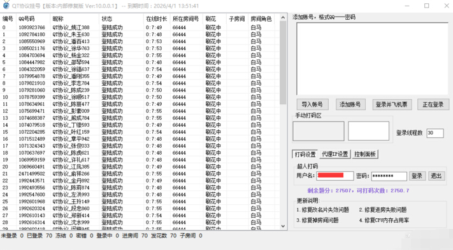Select QQ number 2471499502
Image resolution: width=453 pixels, height=250 pixels.
[x=32, y=174]
